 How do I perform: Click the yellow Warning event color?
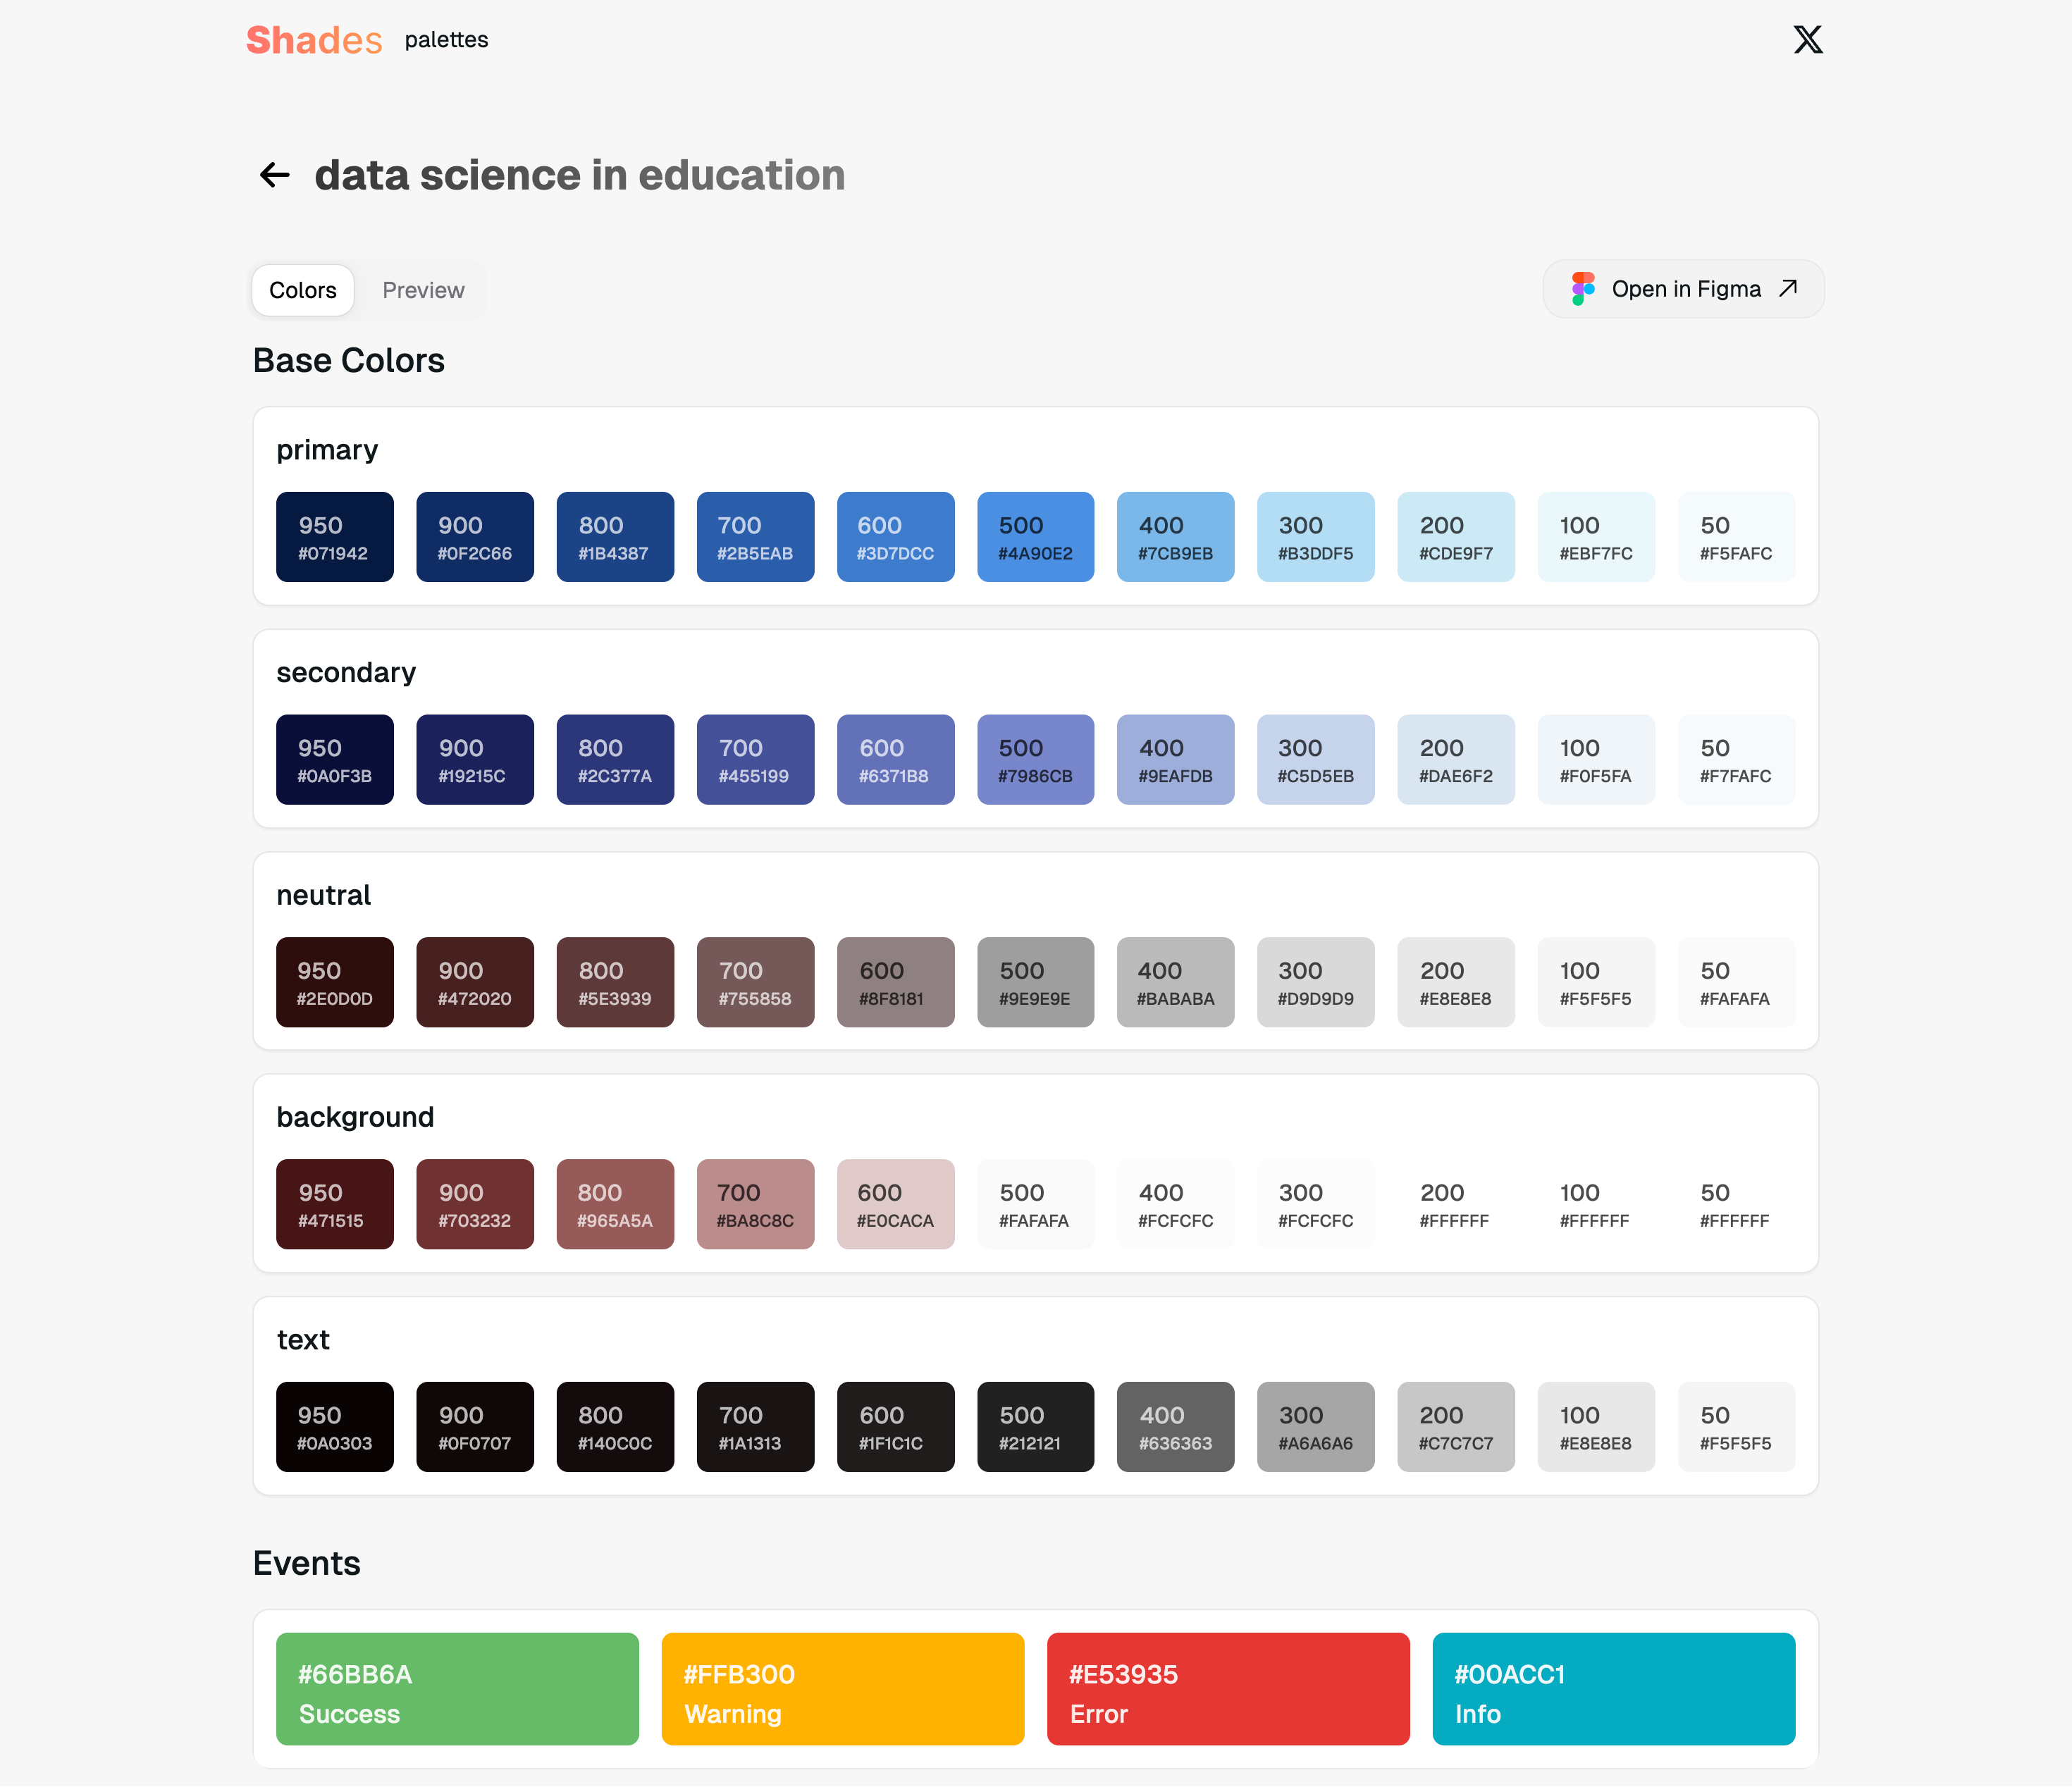(842, 1689)
